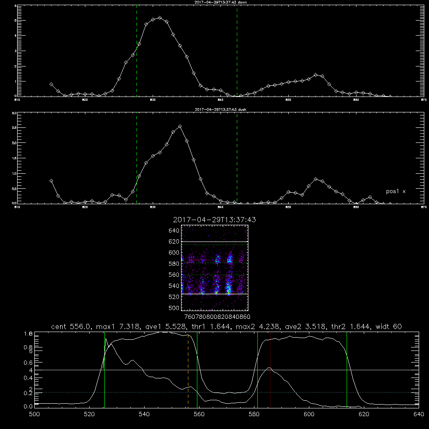429x429 pixels.
Task: Click spectral image y-axis label "500"
Action: click(174, 308)
